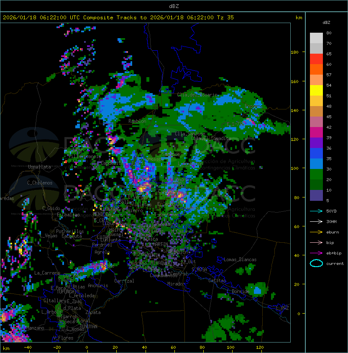Click the 'dBZ' title at the top
Viewport: 348px width, 353px height.
pyautogui.click(x=174, y=6)
